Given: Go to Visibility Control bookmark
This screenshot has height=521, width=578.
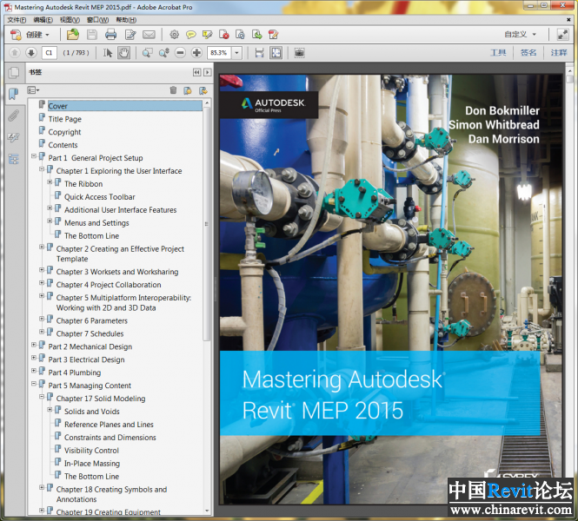Looking at the screenshot, I should [91, 451].
